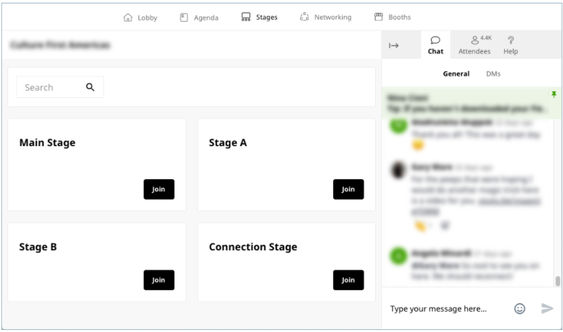
Task: Click the chat scrollbar thumb
Action: pyautogui.click(x=557, y=281)
